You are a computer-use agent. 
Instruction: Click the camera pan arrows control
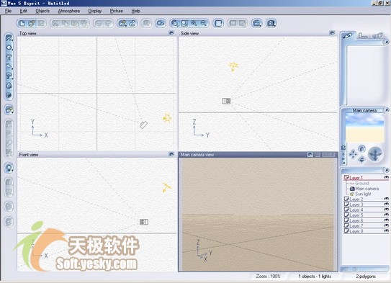click(x=353, y=154)
